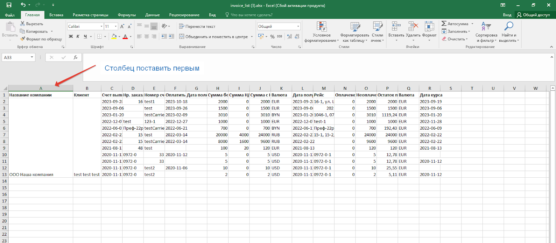Open number format Общий dropdown
This screenshot has height=243, width=556.
[298, 26]
